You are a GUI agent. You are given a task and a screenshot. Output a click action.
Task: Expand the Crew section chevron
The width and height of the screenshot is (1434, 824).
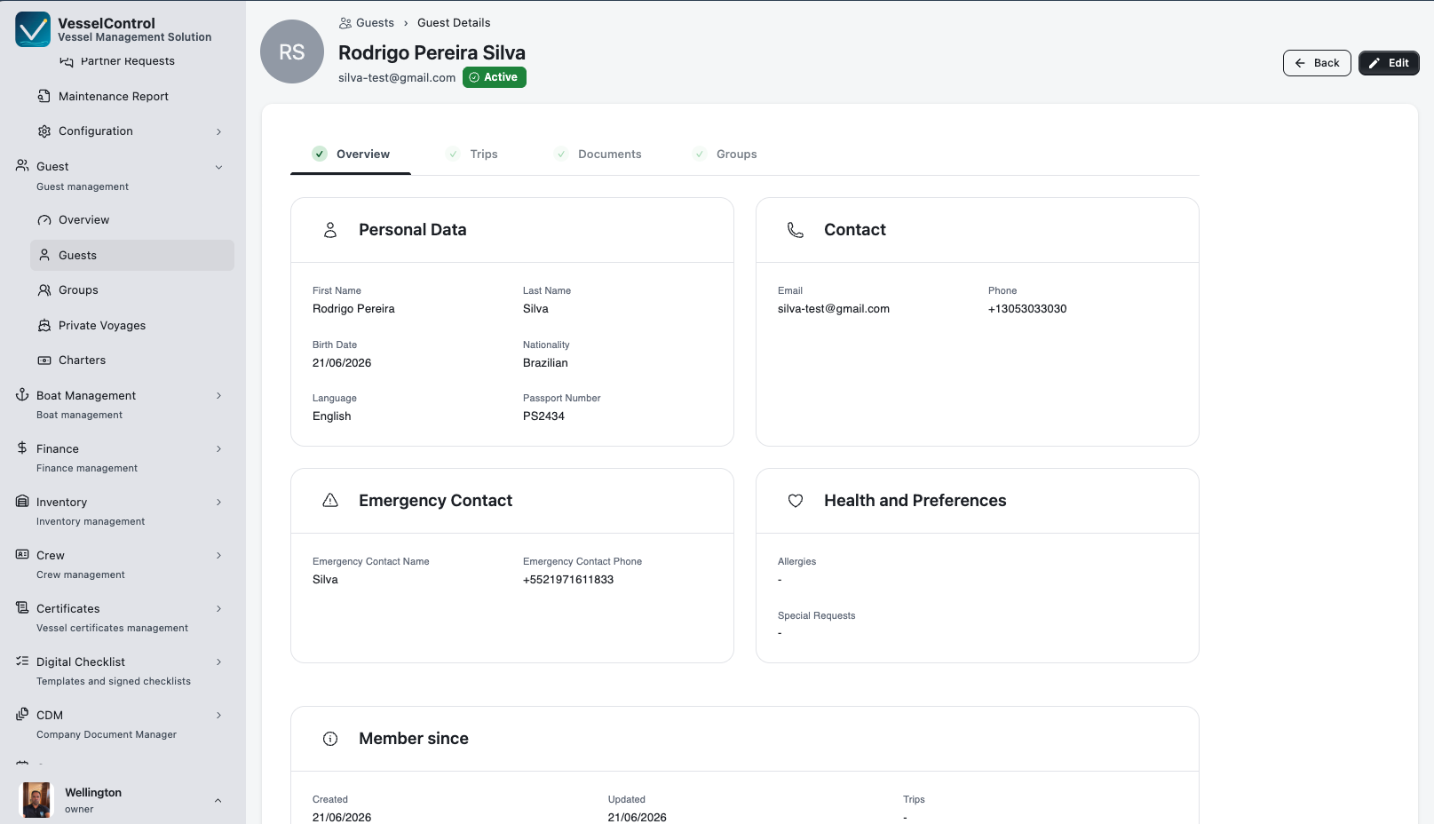218,556
